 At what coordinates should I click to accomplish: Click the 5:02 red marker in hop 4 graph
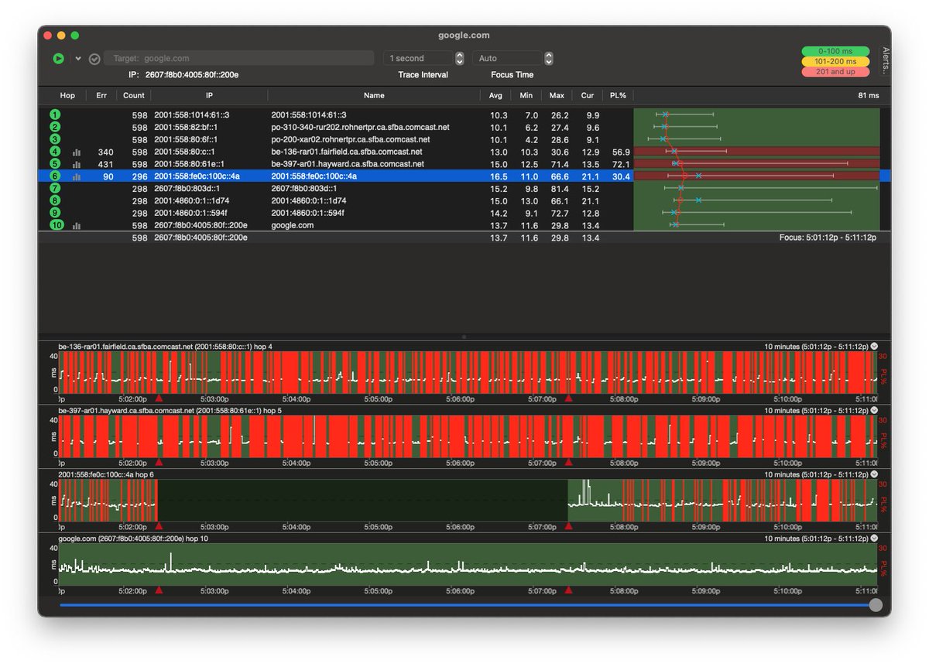click(159, 398)
